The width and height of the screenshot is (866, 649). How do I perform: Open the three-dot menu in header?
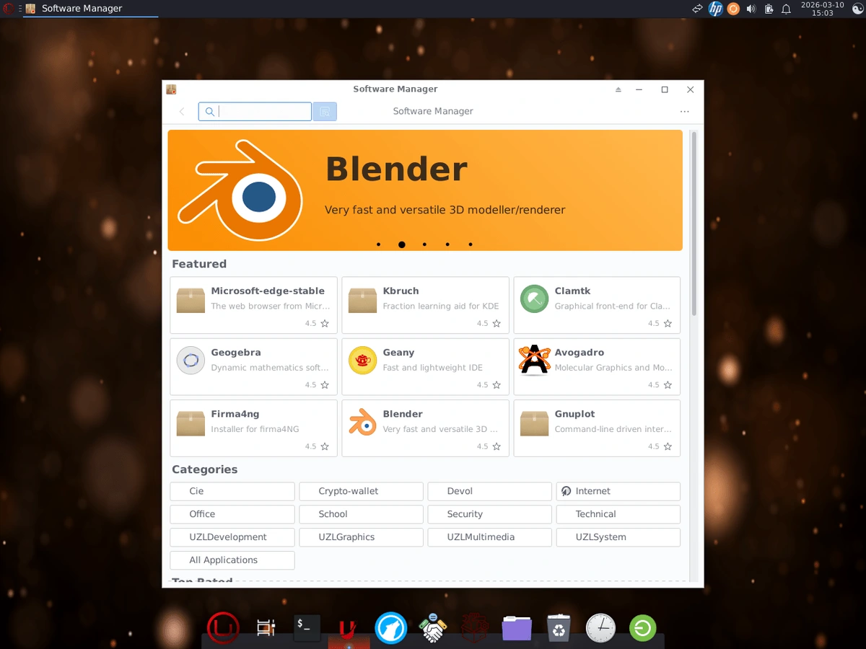point(684,112)
